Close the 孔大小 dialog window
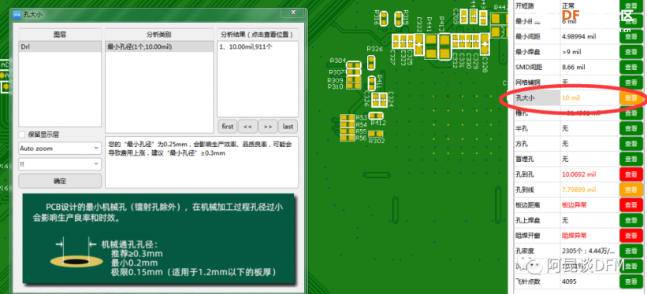The height and width of the screenshot is (294, 647). [293, 13]
